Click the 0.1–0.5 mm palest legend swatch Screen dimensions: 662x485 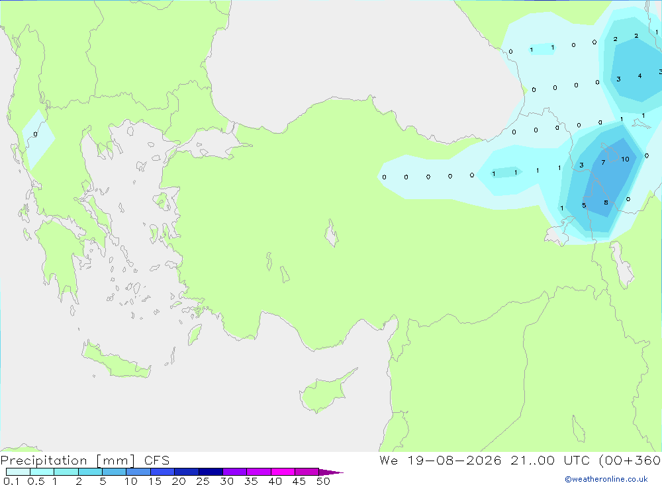[18, 472]
